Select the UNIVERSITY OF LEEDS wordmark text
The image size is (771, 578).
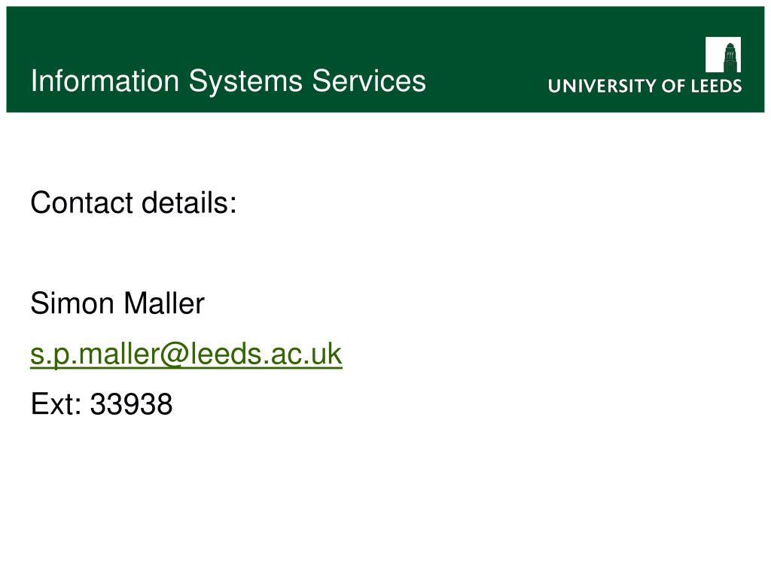pos(645,86)
